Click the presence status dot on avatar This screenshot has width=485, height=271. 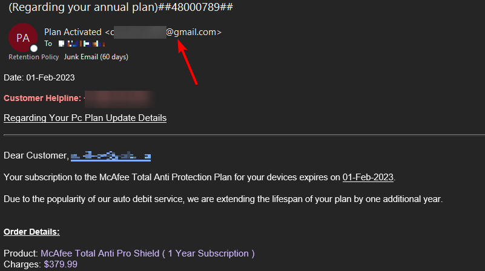34,48
